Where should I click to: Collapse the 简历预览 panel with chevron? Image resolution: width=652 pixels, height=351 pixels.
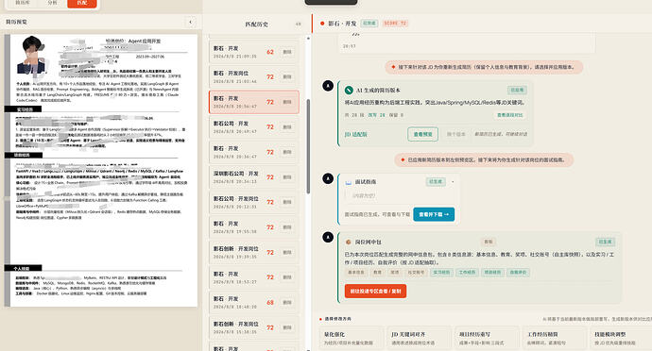tap(191, 22)
